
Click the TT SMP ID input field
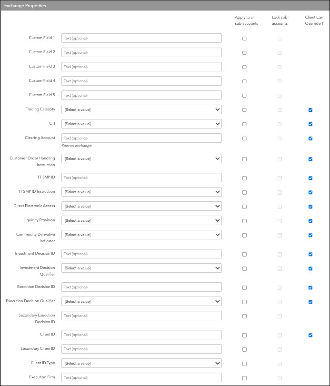(141, 178)
